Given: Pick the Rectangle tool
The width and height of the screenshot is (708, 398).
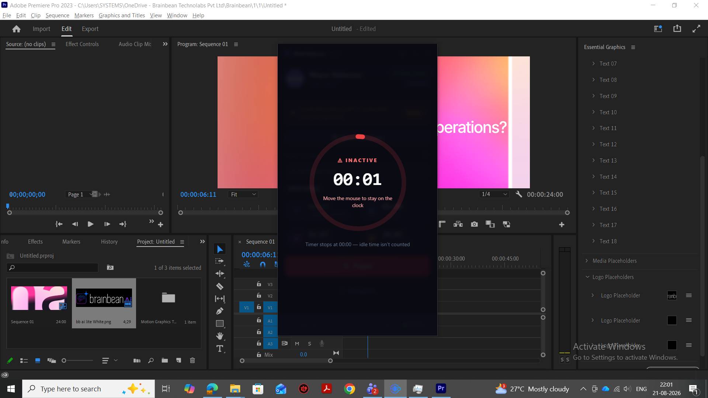Looking at the screenshot, I should click(220, 324).
